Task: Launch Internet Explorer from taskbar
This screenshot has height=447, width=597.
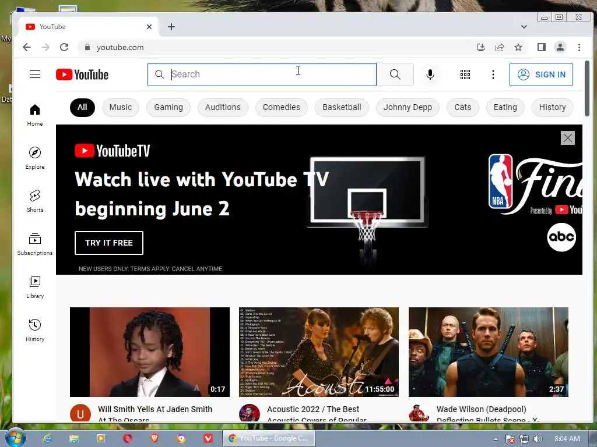Action: pos(47,438)
